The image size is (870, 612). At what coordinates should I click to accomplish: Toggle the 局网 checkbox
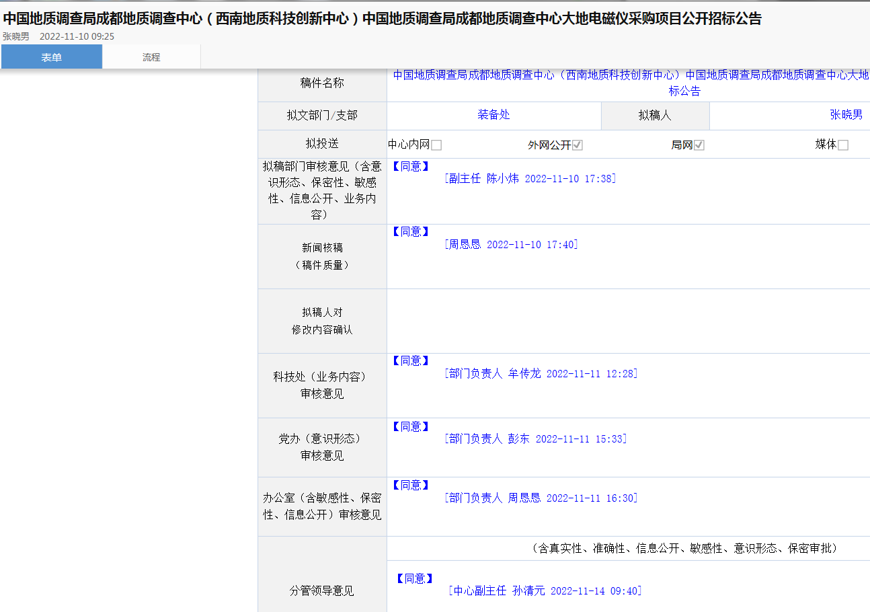click(699, 145)
